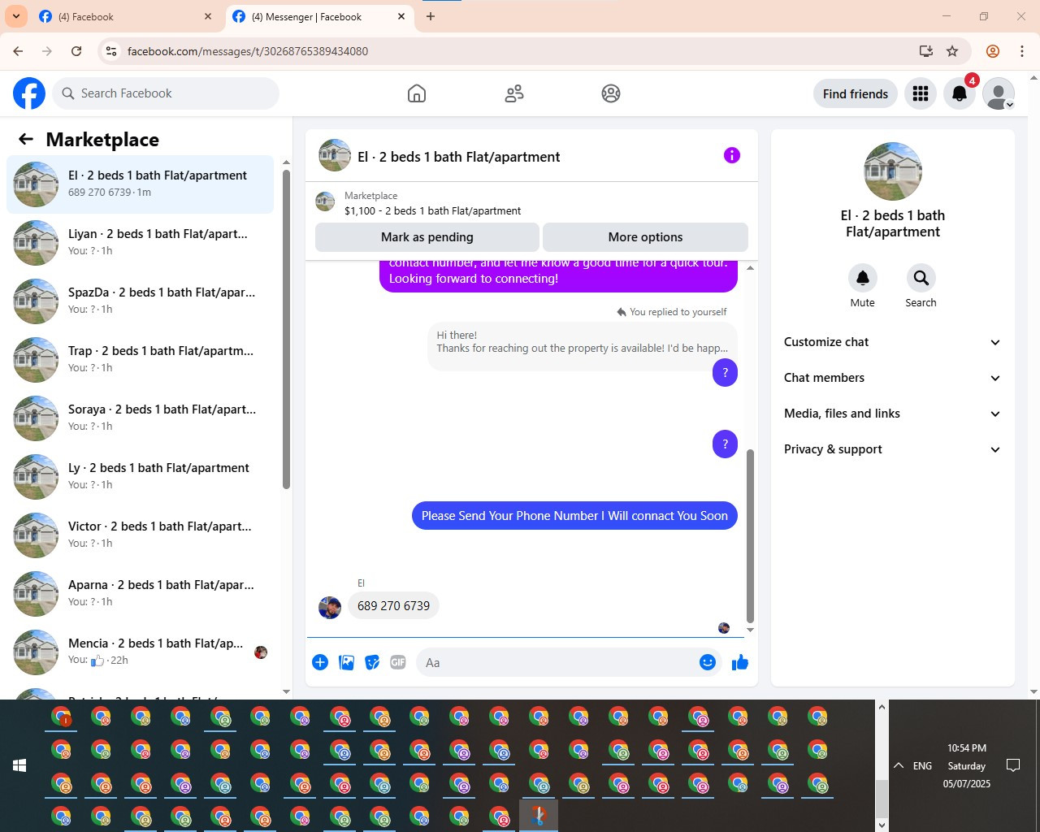Expand Customize chat section
1040x832 pixels.
(x=892, y=342)
